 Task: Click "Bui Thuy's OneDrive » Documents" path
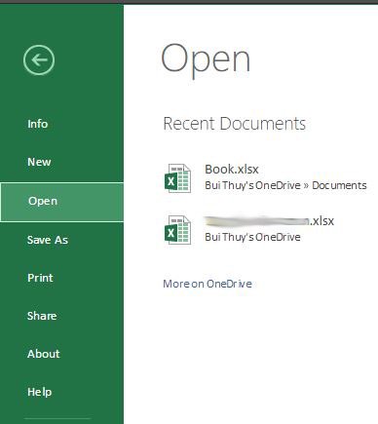pos(285,185)
